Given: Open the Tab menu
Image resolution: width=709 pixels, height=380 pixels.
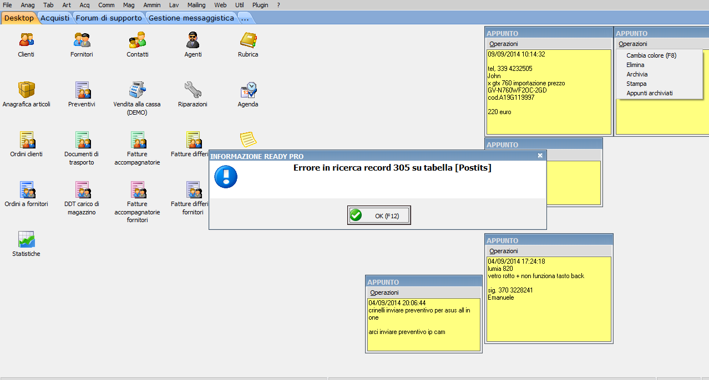Looking at the screenshot, I should (x=48, y=5).
